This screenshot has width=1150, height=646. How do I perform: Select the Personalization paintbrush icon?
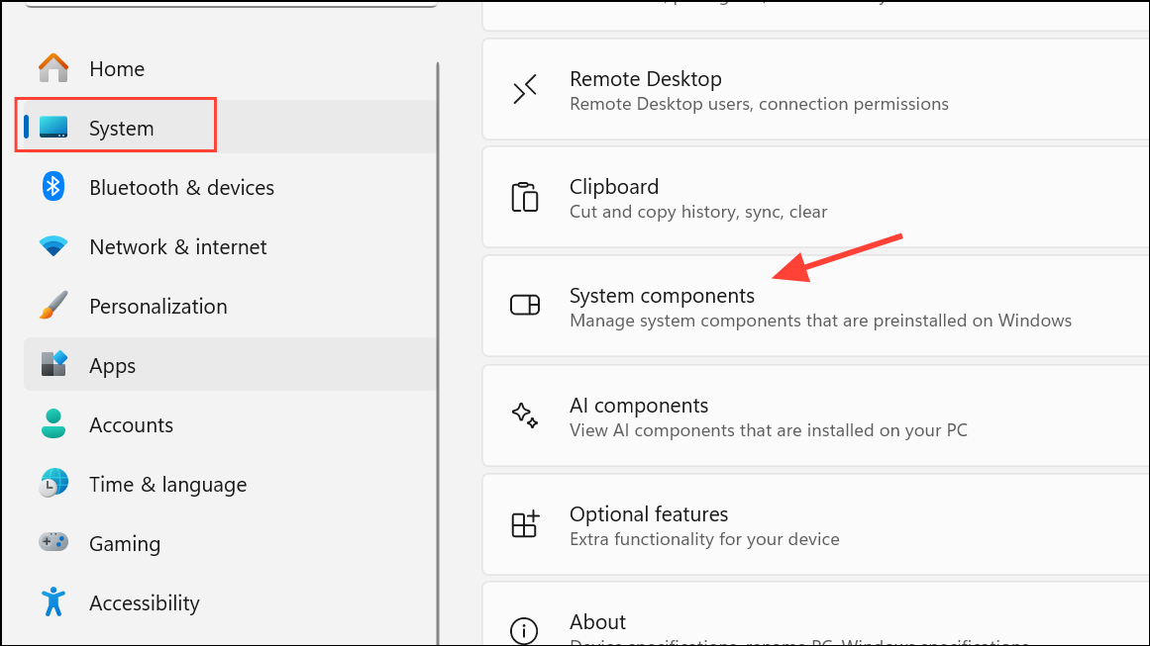coord(52,305)
